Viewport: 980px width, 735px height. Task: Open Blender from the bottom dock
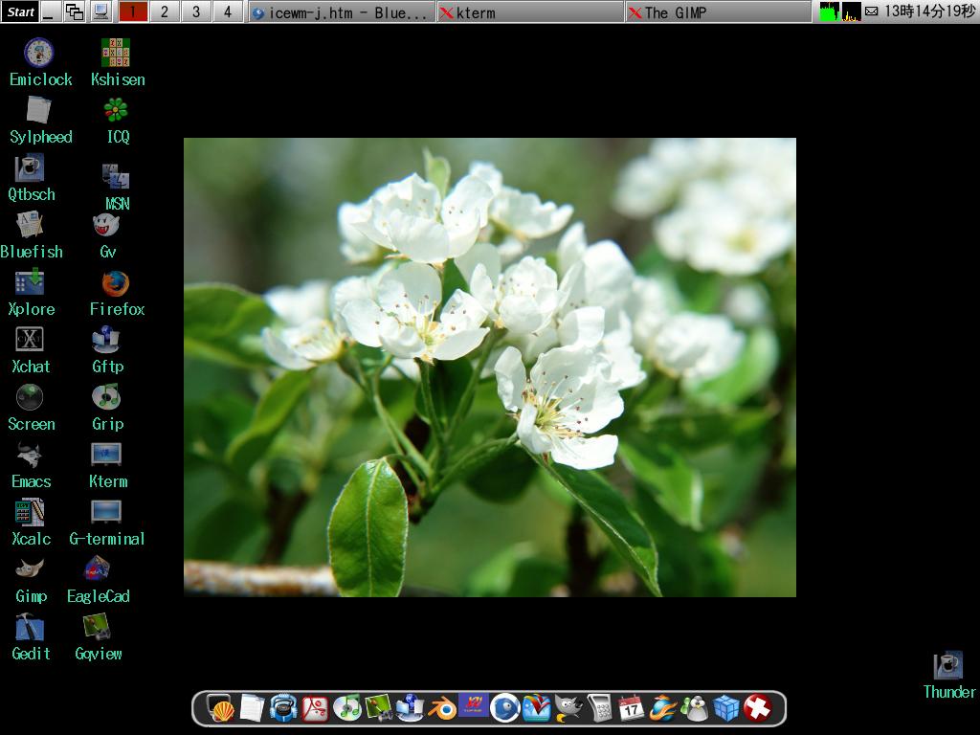(x=441, y=708)
